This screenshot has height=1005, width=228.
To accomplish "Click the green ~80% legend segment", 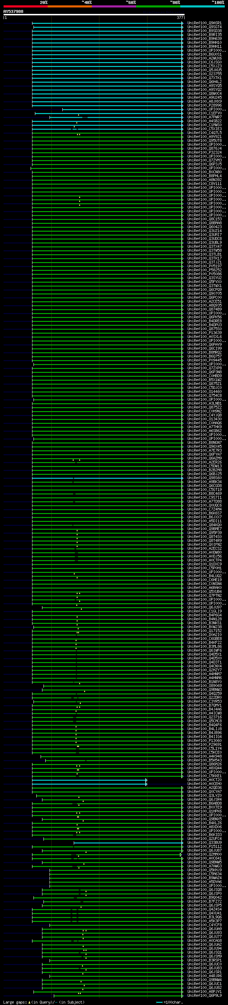I will pos(158,6).
